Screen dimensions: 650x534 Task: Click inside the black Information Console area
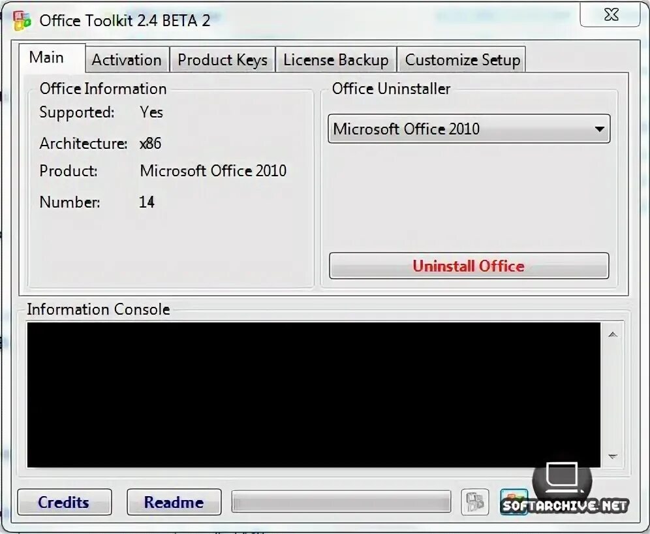(314, 395)
